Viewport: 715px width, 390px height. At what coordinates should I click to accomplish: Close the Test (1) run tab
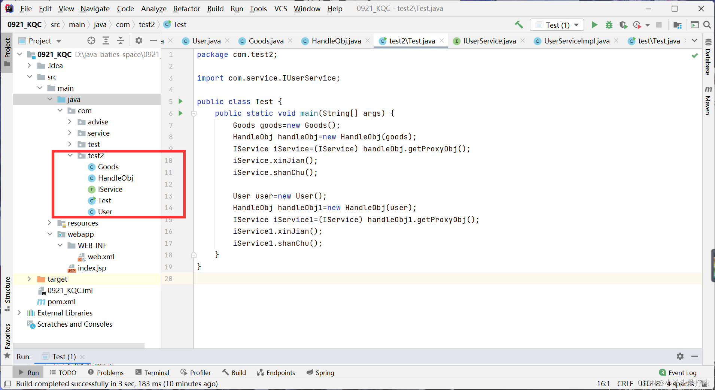click(82, 357)
